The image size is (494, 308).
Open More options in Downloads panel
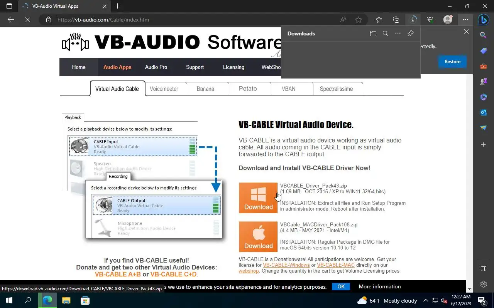(x=398, y=33)
